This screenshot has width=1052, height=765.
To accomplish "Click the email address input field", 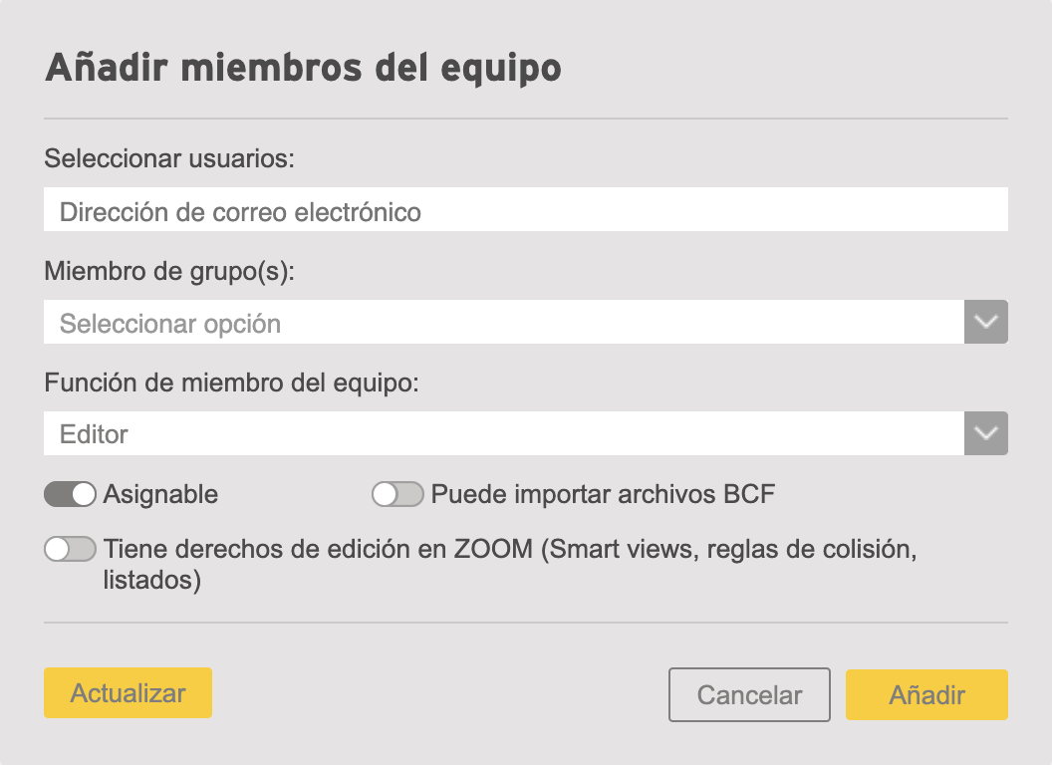I will tap(525, 209).
